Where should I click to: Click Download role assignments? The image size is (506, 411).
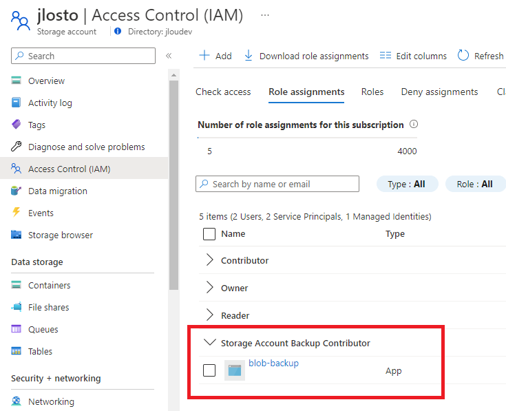[x=314, y=56]
